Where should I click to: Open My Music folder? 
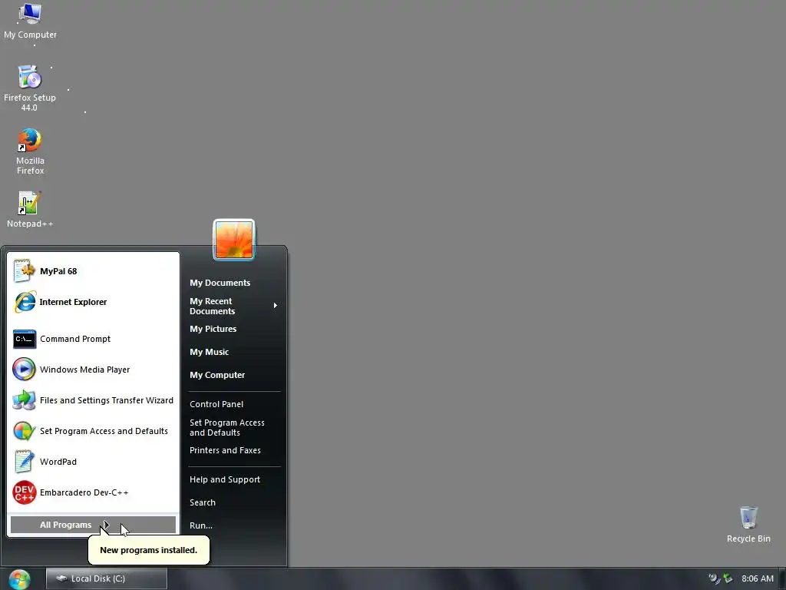coord(233,352)
